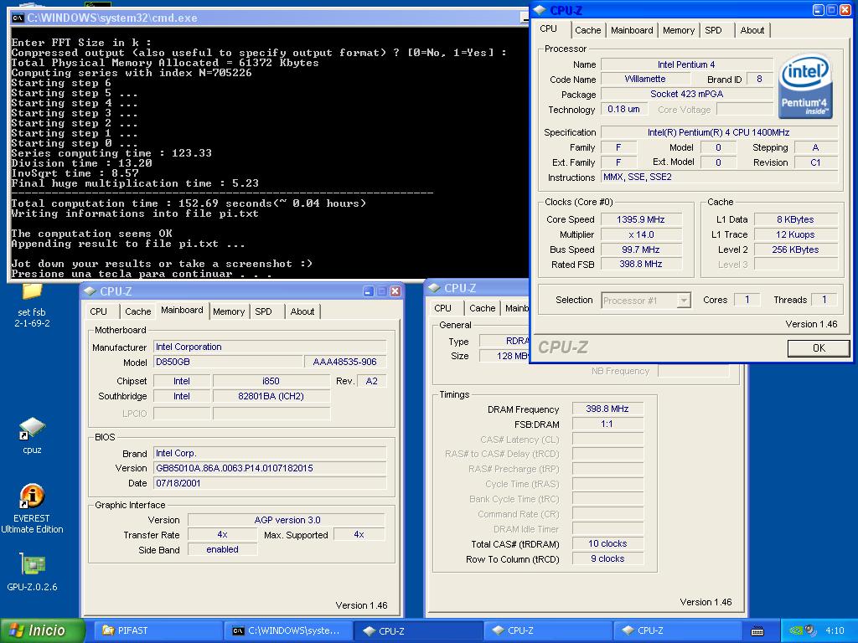The height and width of the screenshot is (643, 858).
Task: Activate the C:\WINDOWS\syste... taskbar button
Action: point(287,630)
